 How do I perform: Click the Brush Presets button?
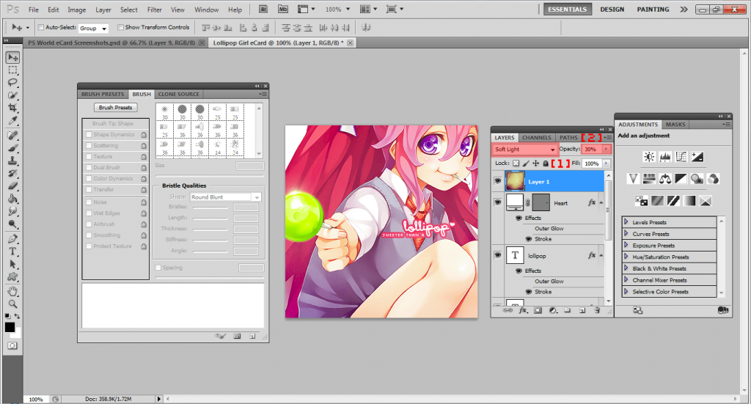[115, 108]
